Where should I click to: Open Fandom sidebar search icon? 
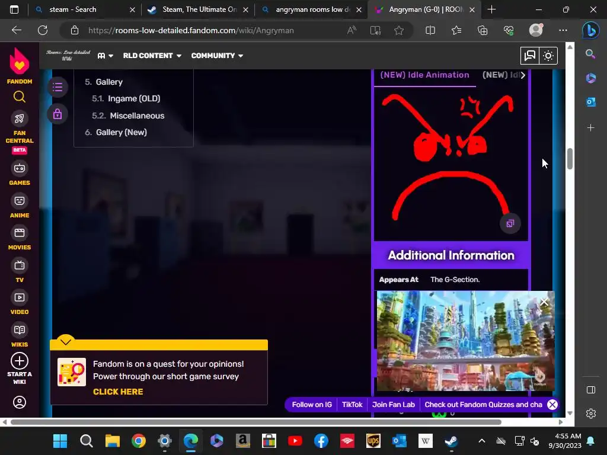pos(20,97)
